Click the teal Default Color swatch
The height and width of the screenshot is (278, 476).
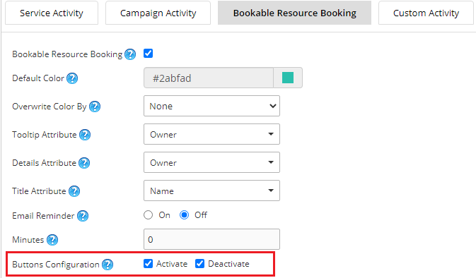coord(288,78)
